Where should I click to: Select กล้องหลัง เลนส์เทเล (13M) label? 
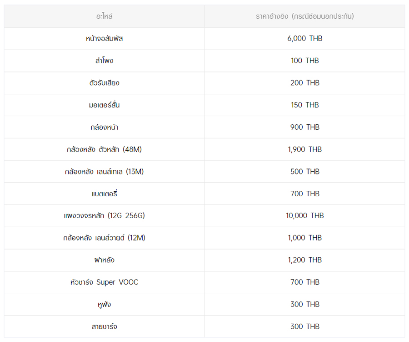(104, 172)
